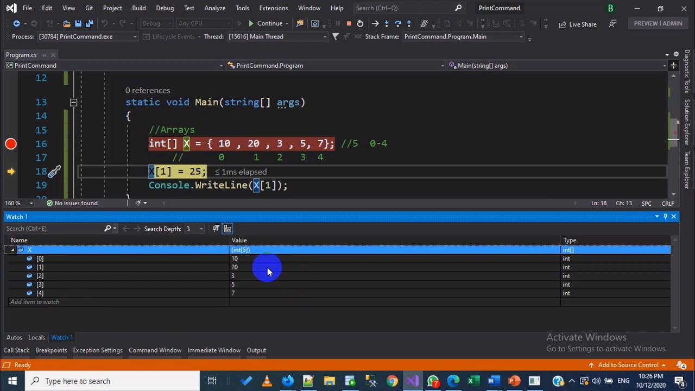
Task: Toggle hexadecimal display button in Watch toolbar
Action: tap(228, 229)
